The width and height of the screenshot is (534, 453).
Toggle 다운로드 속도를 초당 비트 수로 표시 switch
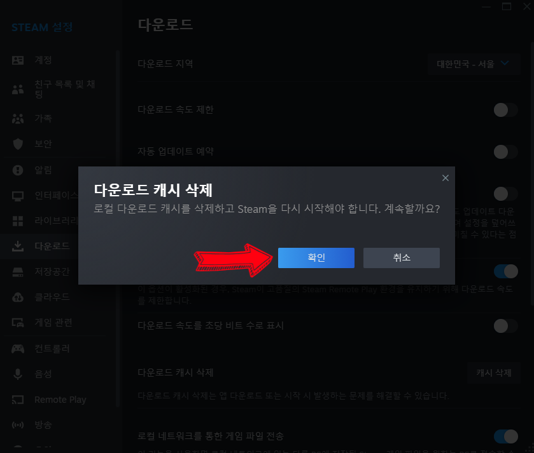point(506,326)
